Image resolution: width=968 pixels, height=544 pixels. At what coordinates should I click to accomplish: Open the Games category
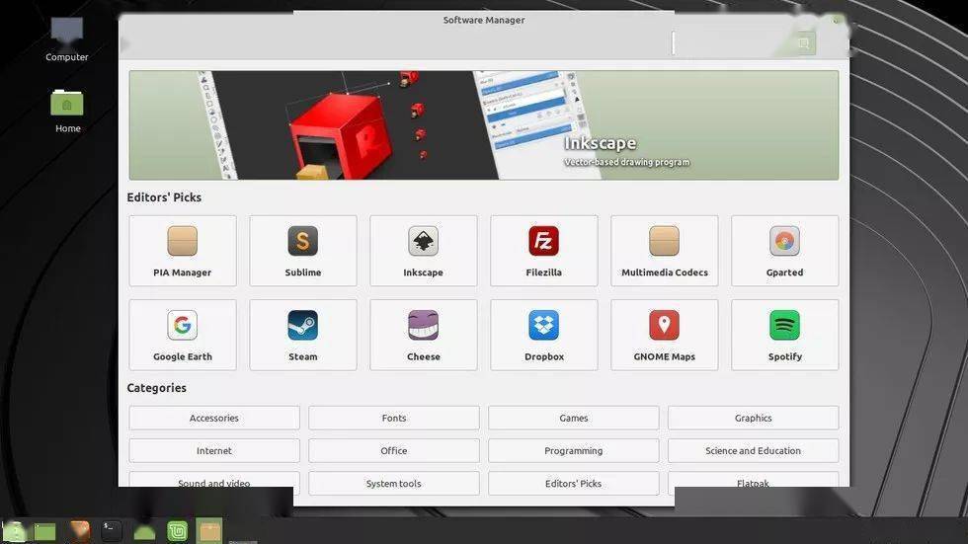click(574, 418)
